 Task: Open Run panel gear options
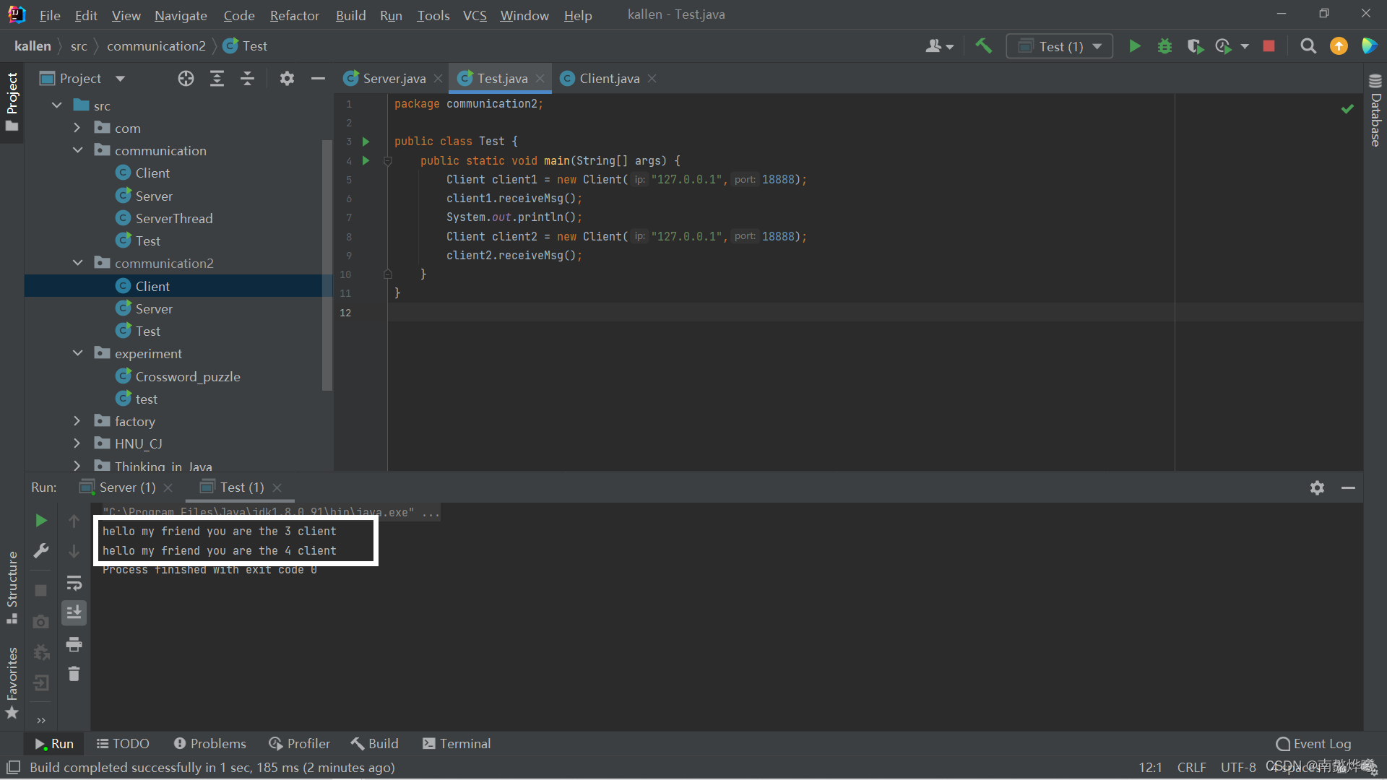(x=1317, y=488)
